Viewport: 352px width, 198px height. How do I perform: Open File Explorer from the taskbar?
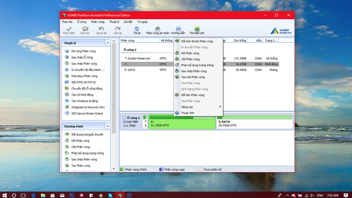click(43, 195)
